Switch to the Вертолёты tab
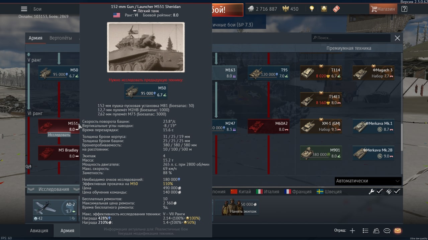This screenshot has width=428, height=240. (61, 38)
